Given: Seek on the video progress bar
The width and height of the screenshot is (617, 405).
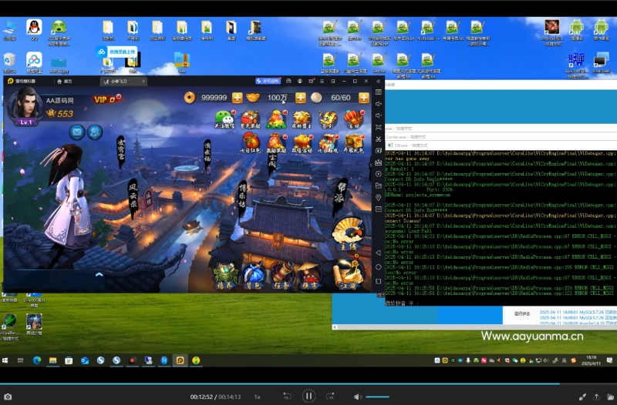Looking at the screenshot, I should point(308,383).
